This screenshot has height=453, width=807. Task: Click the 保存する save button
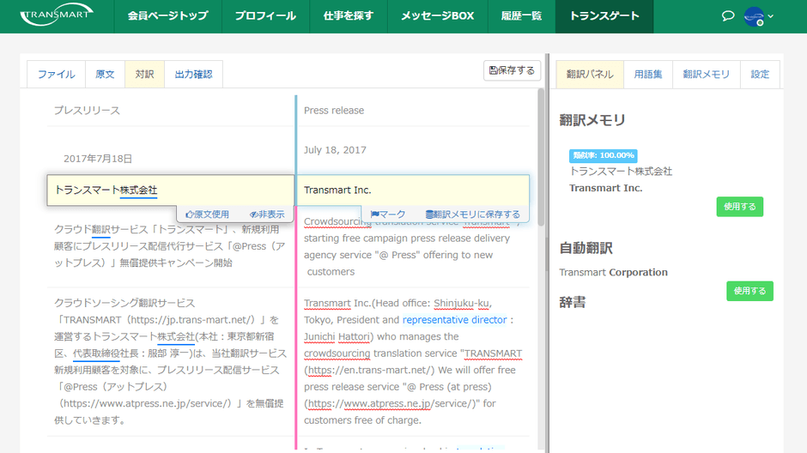click(x=512, y=71)
